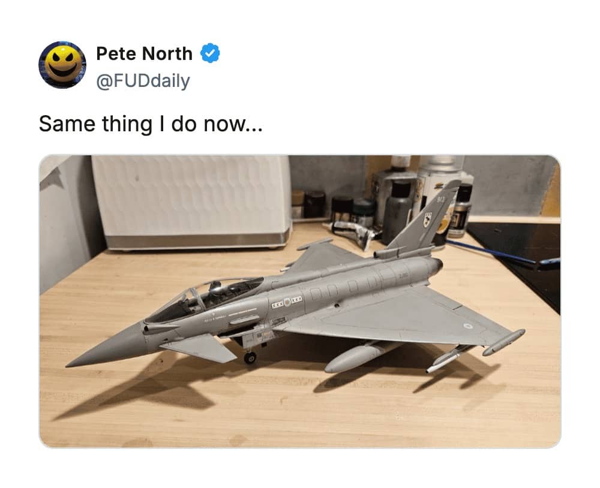600x488 pixels.
Task: Visit the @FUDdaily handle link
Action: point(142,80)
